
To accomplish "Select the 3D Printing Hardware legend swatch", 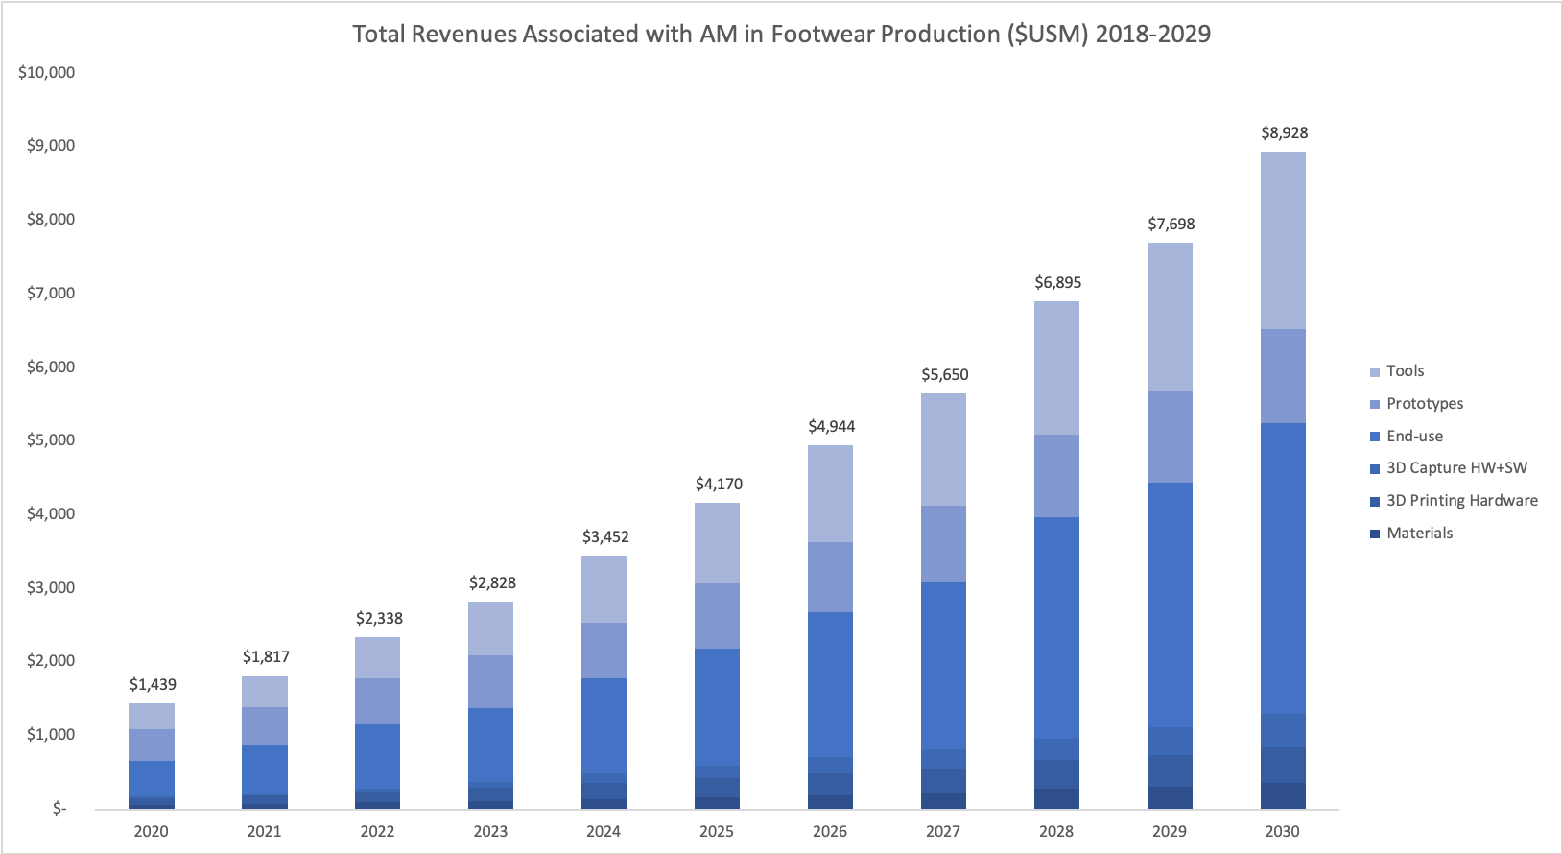I will click(x=1375, y=501).
